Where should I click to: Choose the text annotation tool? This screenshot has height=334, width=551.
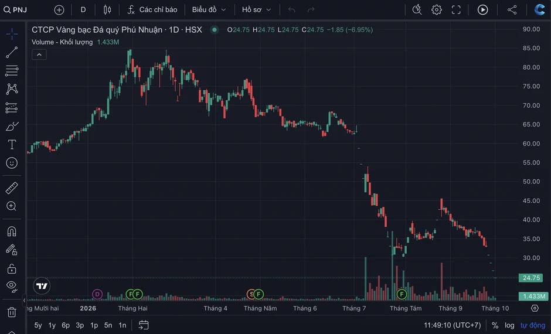pos(12,144)
